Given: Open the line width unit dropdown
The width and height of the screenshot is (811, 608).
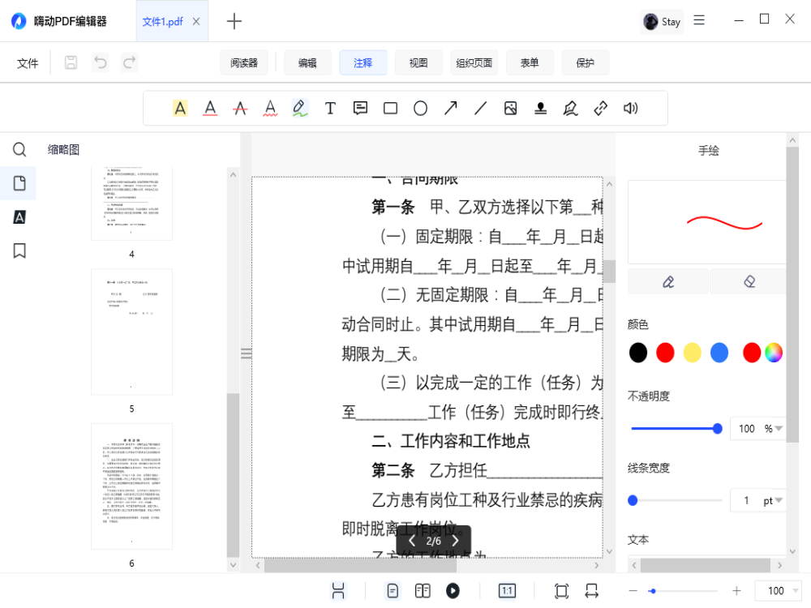Looking at the screenshot, I should point(779,500).
